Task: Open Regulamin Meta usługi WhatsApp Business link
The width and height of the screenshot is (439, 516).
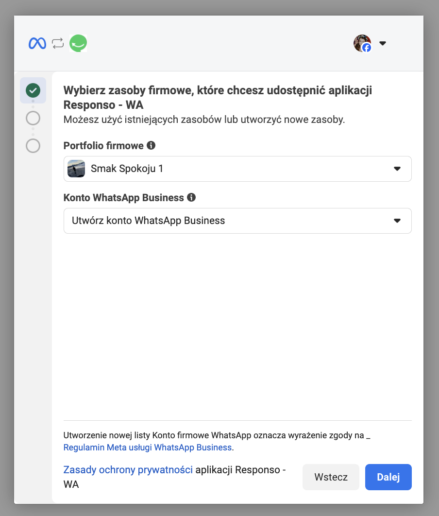Action: coord(148,447)
